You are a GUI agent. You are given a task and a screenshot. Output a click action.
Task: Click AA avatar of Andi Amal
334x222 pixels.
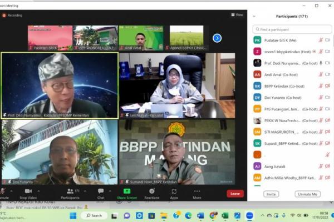coord(257,74)
